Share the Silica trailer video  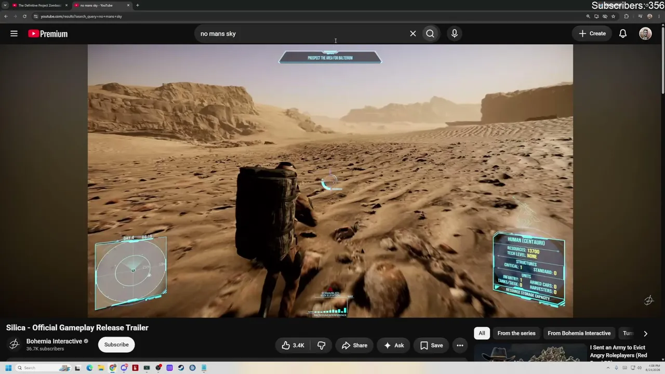tap(354, 345)
